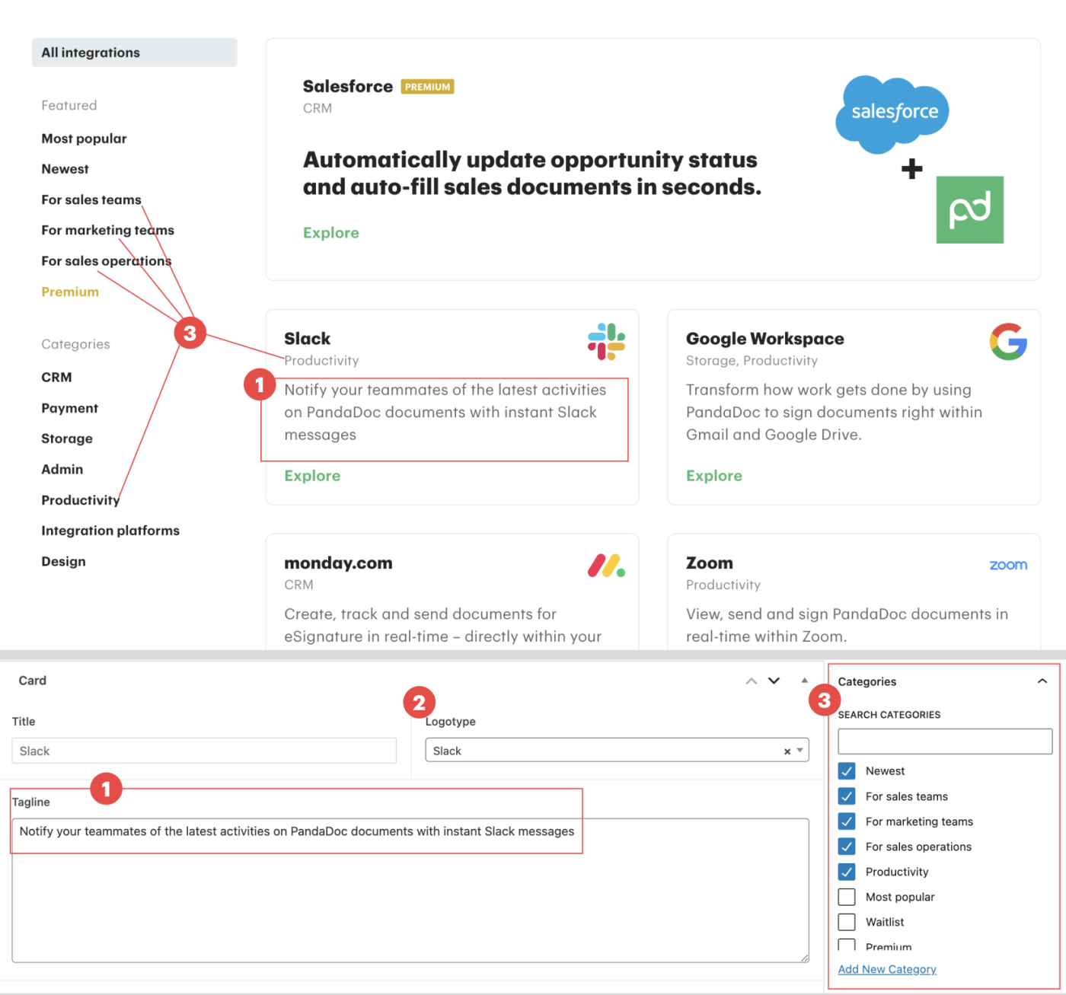The width and height of the screenshot is (1066, 995).
Task: Click Add New Category link
Action: [x=887, y=969]
